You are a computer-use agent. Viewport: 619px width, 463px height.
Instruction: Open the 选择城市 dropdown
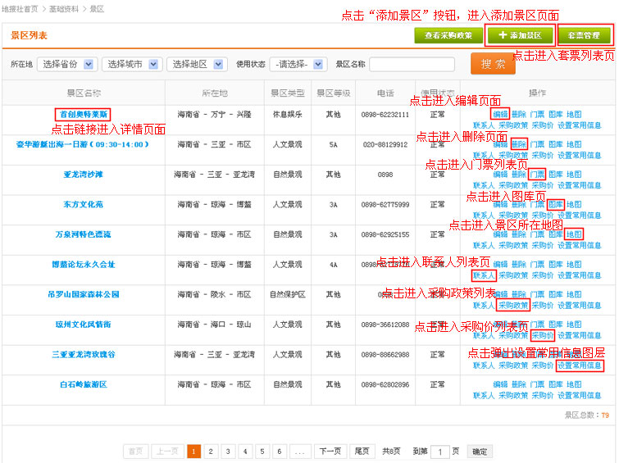pyautogui.click(x=131, y=65)
